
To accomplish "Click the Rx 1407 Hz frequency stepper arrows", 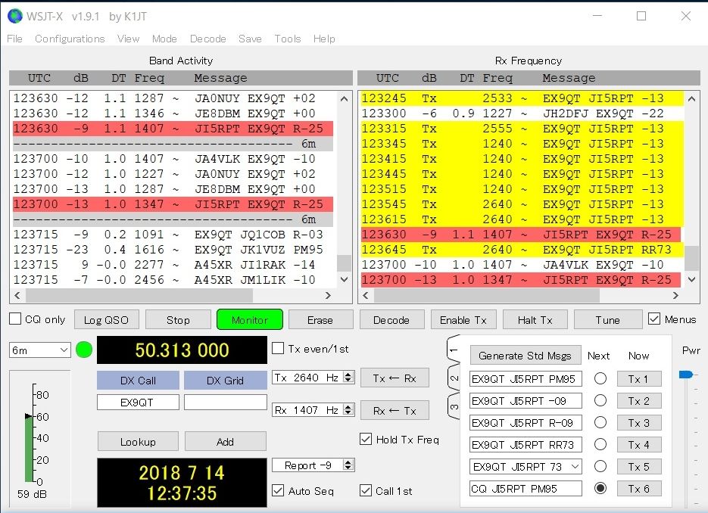I will (348, 409).
